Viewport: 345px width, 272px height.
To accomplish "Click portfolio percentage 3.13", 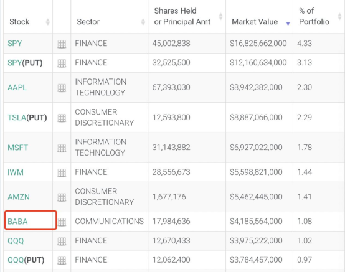I will 305,63.
